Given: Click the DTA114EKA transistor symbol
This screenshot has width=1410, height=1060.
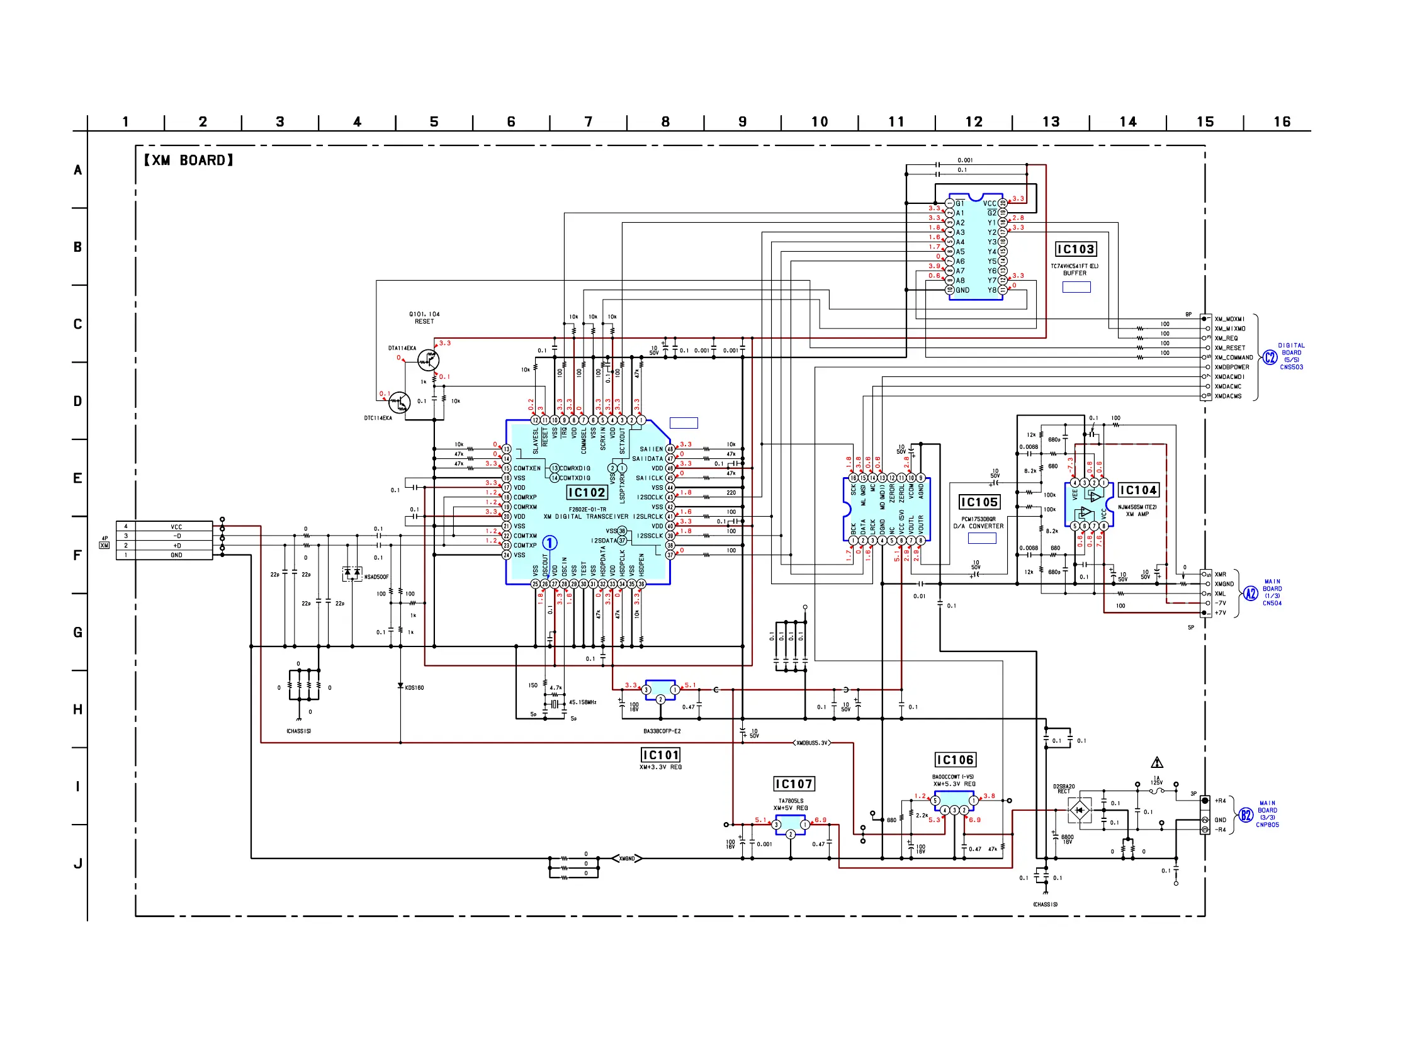Looking at the screenshot, I should click(x=429, y=360).
